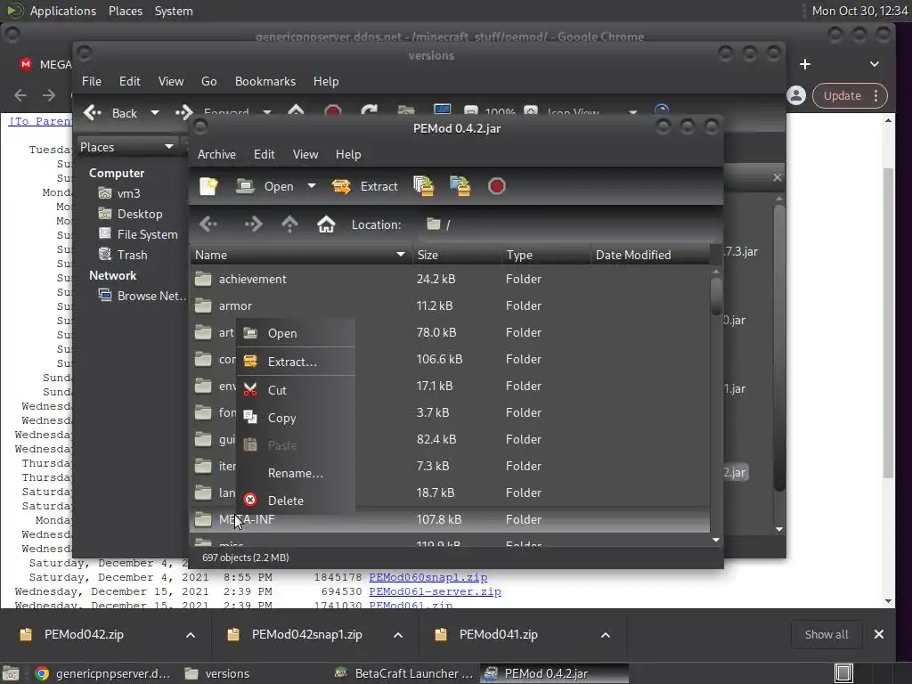
Task: Open the Edit menu in PEMod window
Action: tap(264, 154)
